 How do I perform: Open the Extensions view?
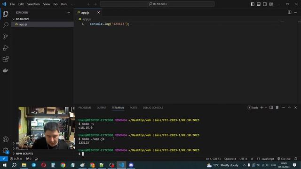(6, 59)
